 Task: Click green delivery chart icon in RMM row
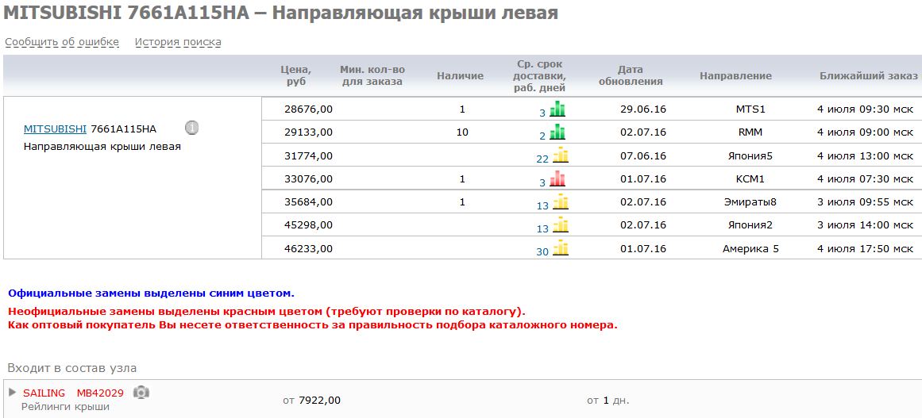557,132
